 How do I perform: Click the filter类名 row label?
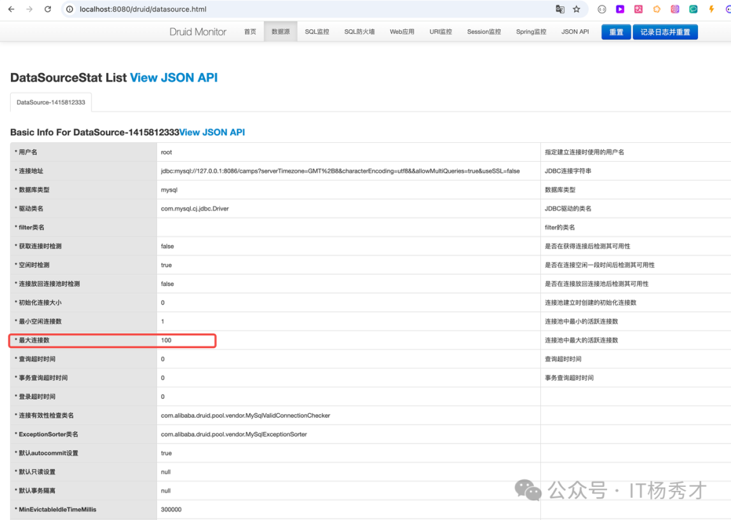pos(31,227)
